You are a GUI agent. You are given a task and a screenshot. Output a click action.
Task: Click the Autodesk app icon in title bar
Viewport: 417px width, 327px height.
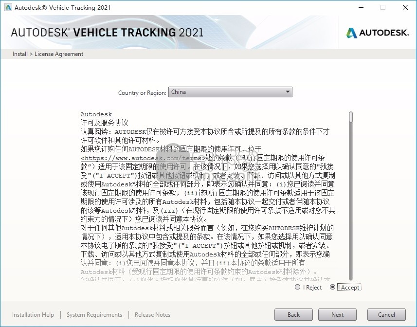click(8, 7)
